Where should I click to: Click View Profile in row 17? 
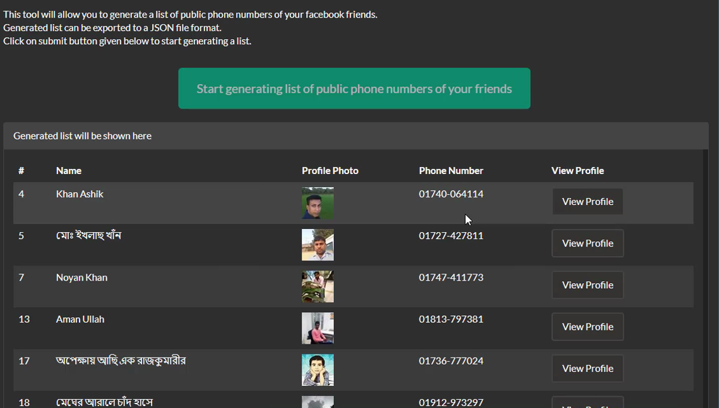[588, 368]
